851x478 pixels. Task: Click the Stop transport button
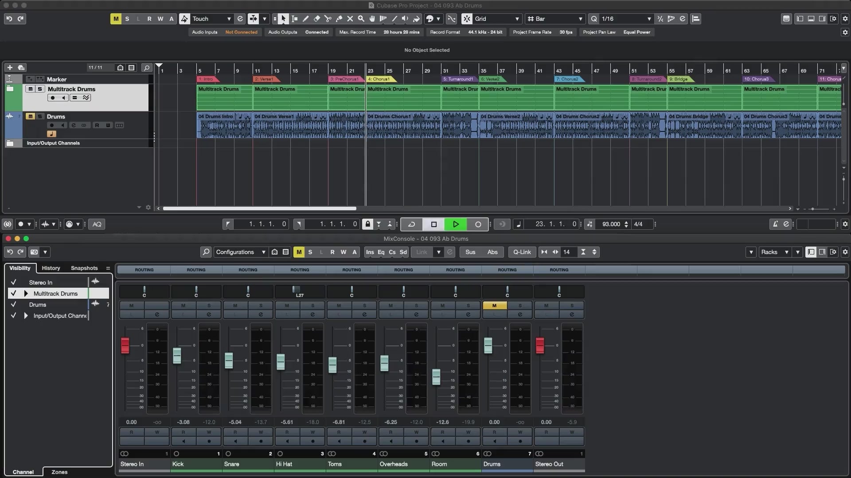click(434, 224)
